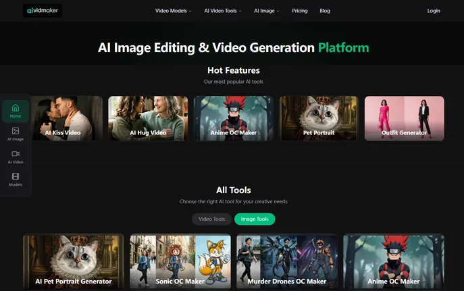Expand the AI Image dropdown in the top nav

267,11
